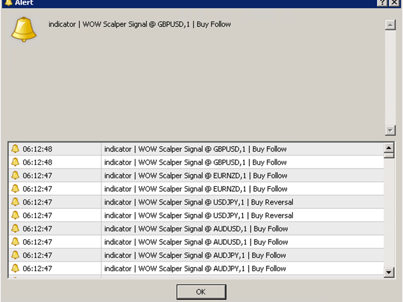This screenshot has width=403, height=302.
Task: Select lower message 'USDJPY,1 | Buy Reversal'
Action: [x=253, y=215]
